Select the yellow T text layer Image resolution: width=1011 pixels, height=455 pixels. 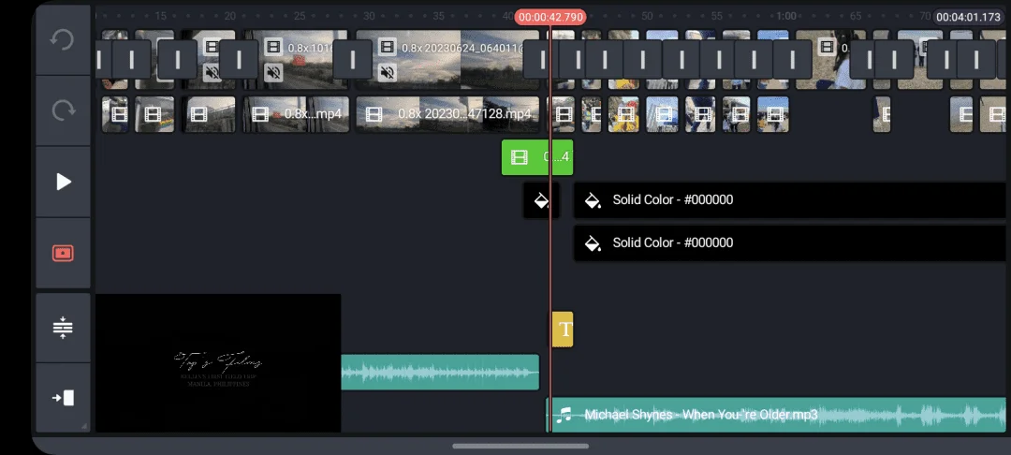click(563, 330)
